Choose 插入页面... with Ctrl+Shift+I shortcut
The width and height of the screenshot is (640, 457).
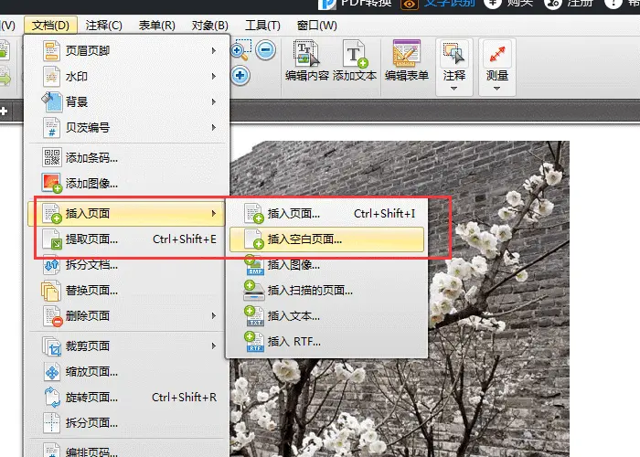[327, 213]
